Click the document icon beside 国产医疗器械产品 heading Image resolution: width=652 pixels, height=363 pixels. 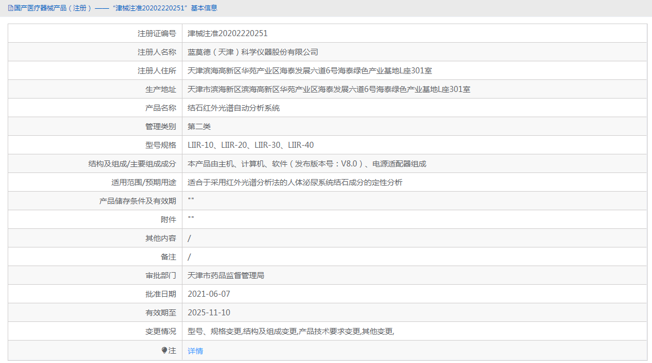(11, 8)
